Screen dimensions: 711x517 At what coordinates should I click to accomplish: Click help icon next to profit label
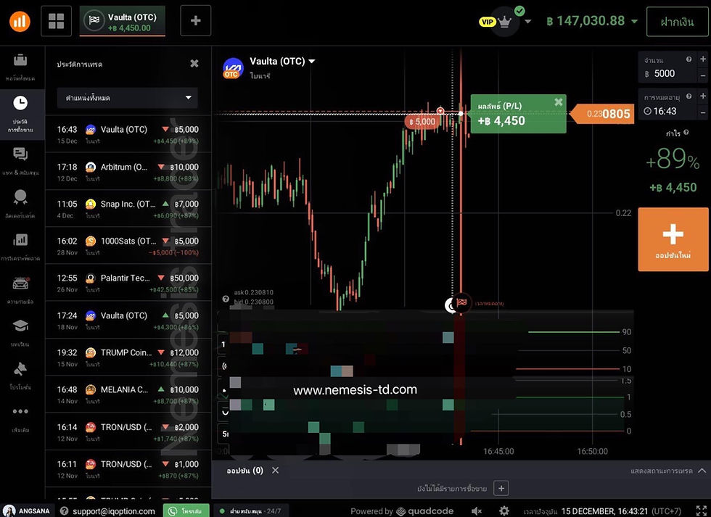[686, 132]
